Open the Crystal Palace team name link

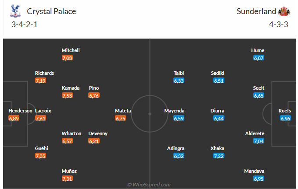[51, 11]
